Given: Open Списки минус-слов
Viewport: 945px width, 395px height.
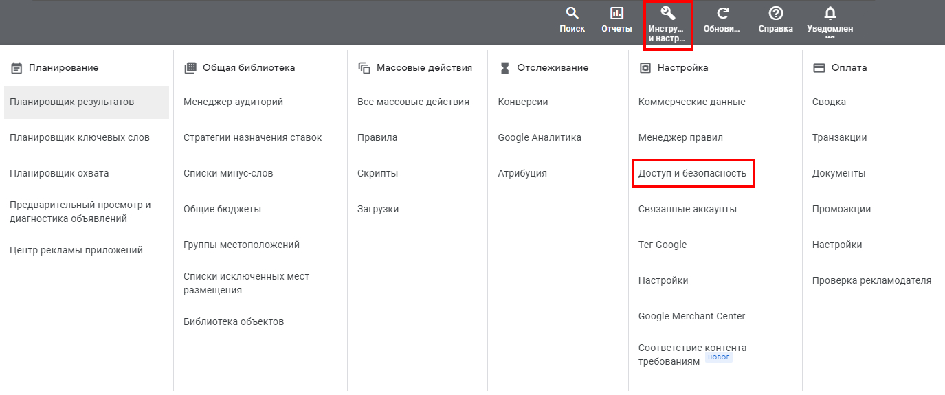Looking at the screenshot, I should [x=228, y=174].
